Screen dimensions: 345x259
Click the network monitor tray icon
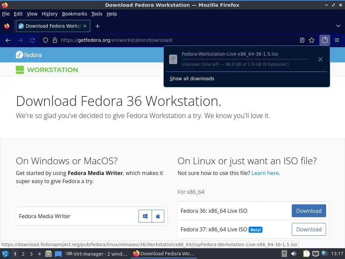pyautogui.click(x=315, y=254)
